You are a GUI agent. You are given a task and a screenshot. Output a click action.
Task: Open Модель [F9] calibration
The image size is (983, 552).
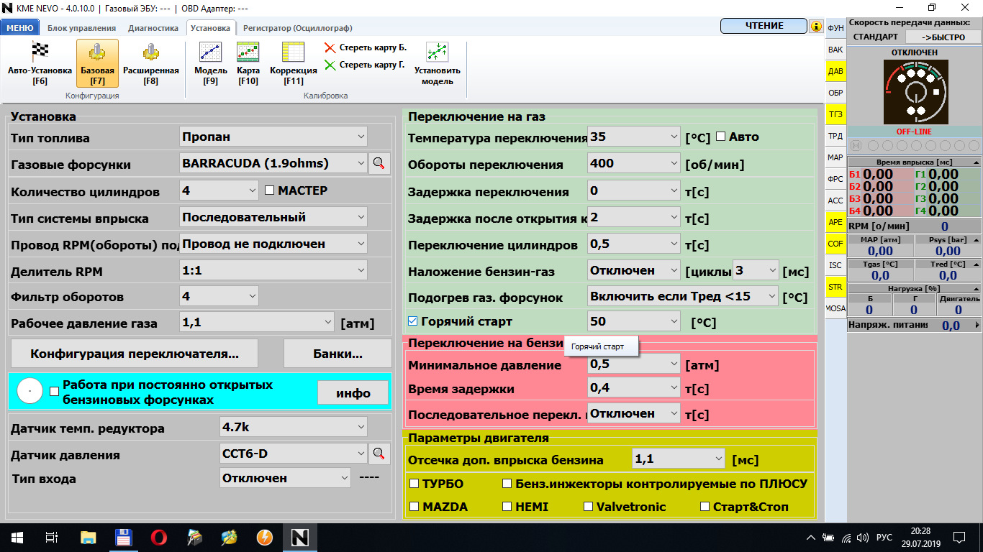point(210,63)
